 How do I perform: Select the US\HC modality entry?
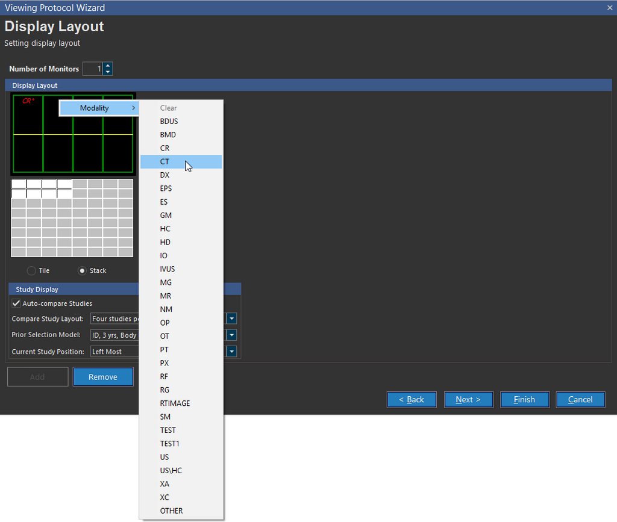coord(171,470)
